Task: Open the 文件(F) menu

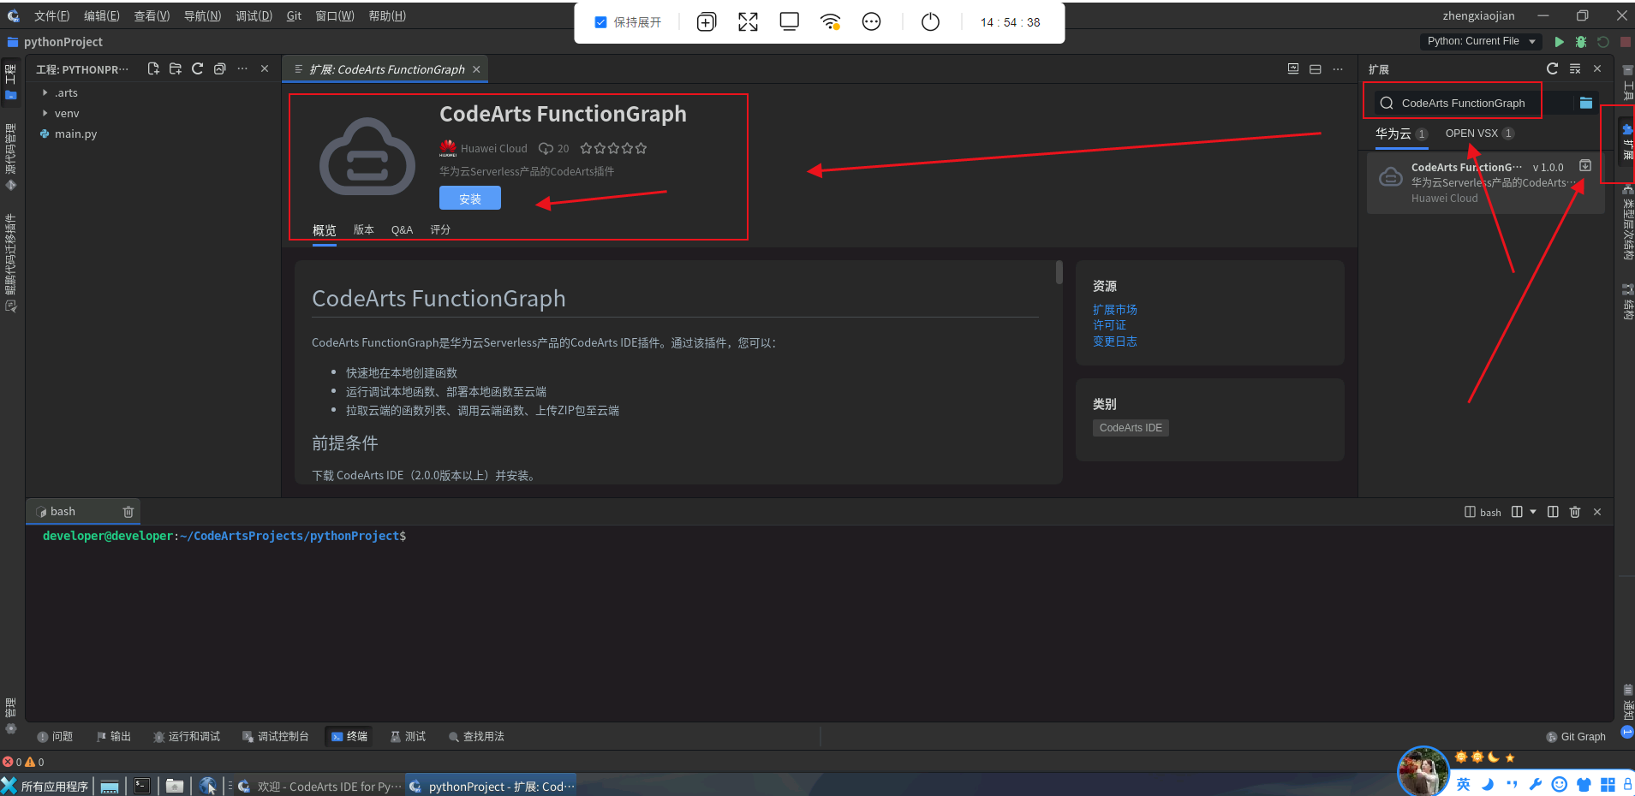Action: click(51, 16)
